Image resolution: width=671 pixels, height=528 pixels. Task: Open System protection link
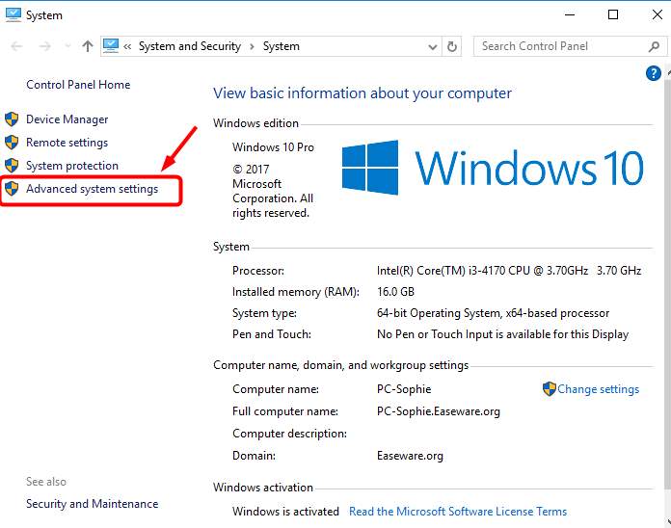pyautogui.click(x=72, y=166)
